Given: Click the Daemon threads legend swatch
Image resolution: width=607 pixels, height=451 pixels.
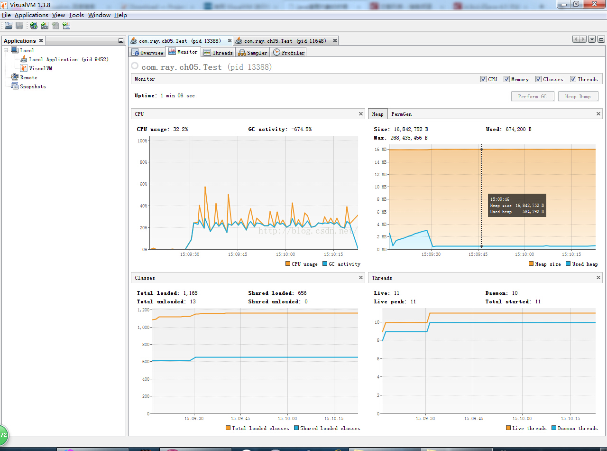Looking at the screenshot, I should (554, 428).
